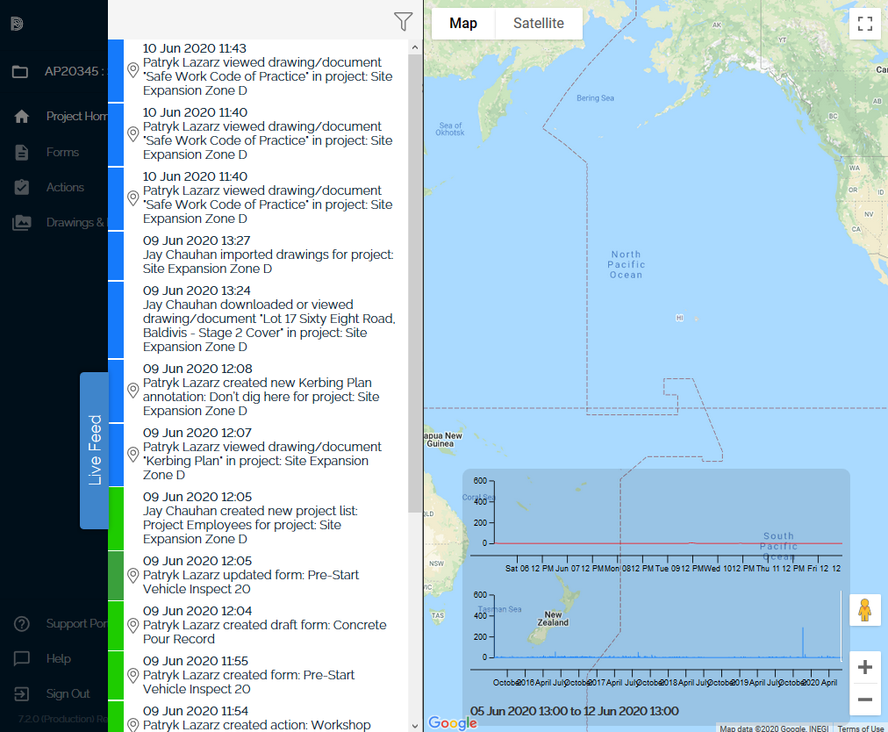Click 'Bering Sea' map label

pos(595,98)
